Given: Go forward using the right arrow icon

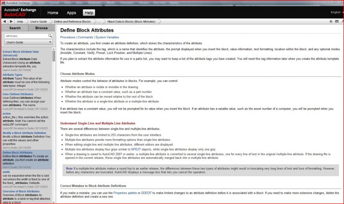Looking at the screenshot, I should point(11,21).
